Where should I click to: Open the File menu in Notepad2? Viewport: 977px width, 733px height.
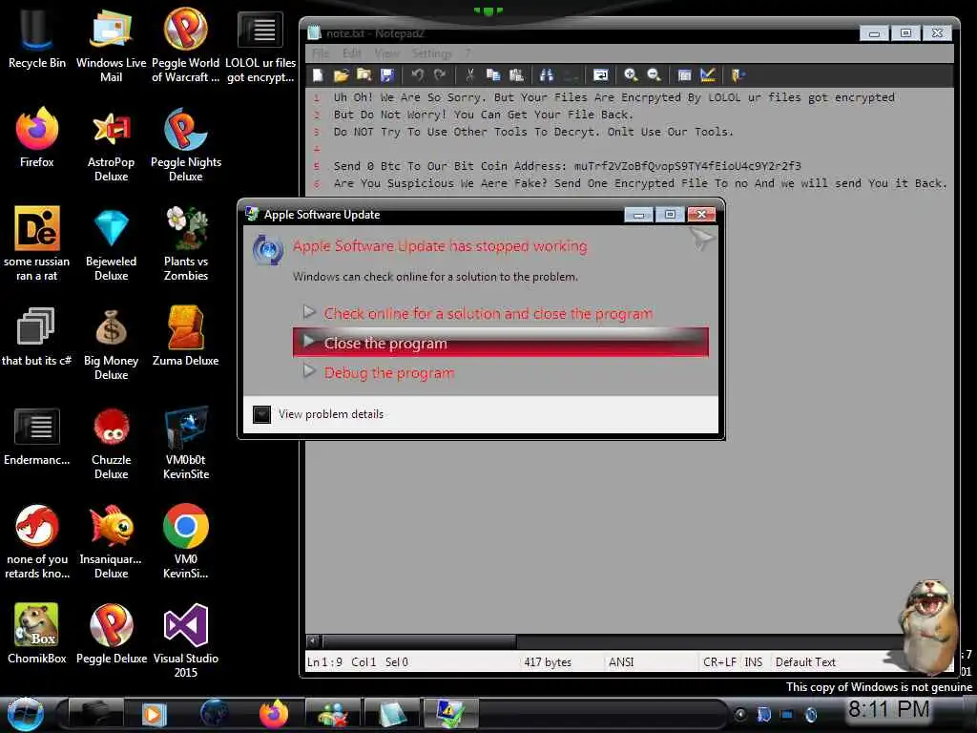coord(320,53)
